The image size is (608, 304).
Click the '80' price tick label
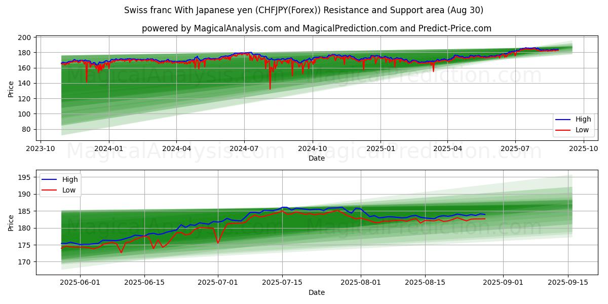coord(27,130)
